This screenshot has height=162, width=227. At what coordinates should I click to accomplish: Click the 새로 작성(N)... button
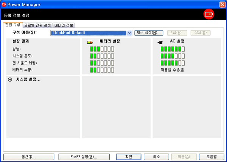[x=149, y=33]
